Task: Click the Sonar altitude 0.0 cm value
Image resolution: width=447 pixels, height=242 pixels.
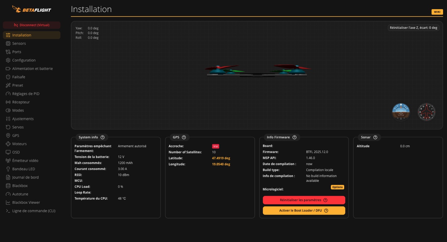Action: 405,146
